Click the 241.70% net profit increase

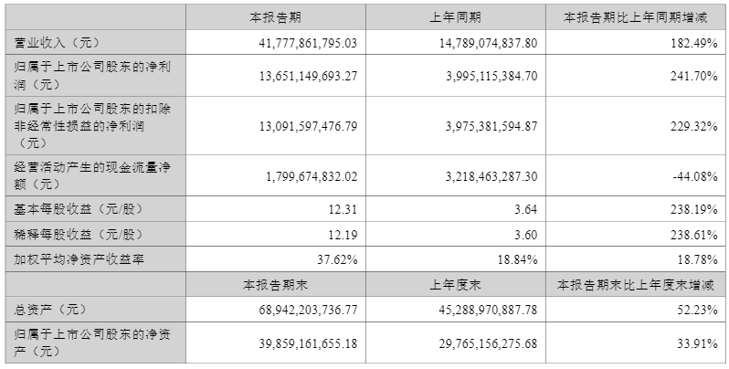(x=695, y=76)
